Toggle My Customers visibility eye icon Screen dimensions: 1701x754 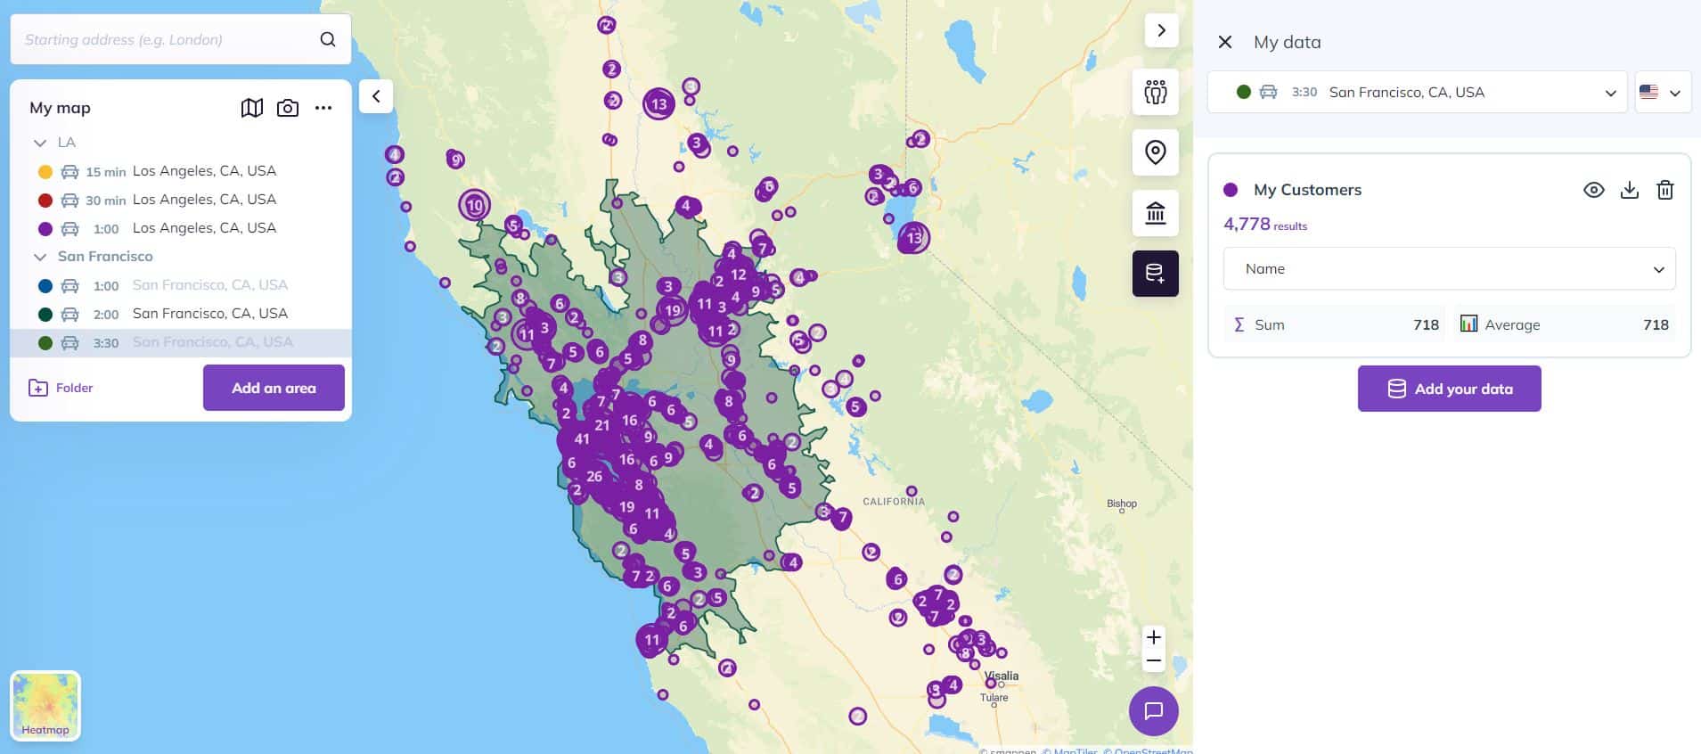coord(1593,190)
